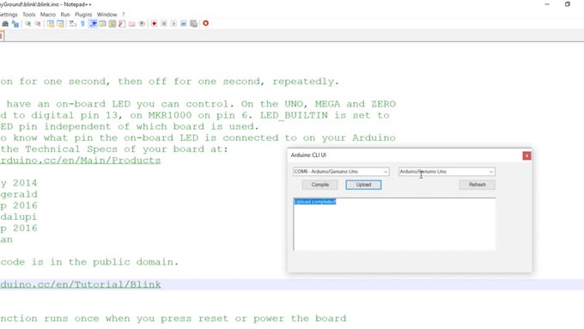Click the word 'LED_BUILTIN' in the editor

point(294,115)
